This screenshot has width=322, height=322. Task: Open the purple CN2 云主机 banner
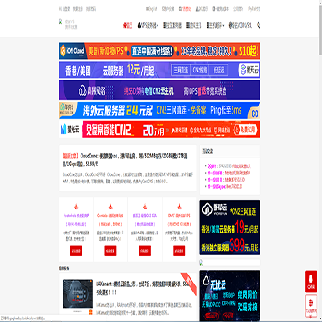click(x=159, y=90)
